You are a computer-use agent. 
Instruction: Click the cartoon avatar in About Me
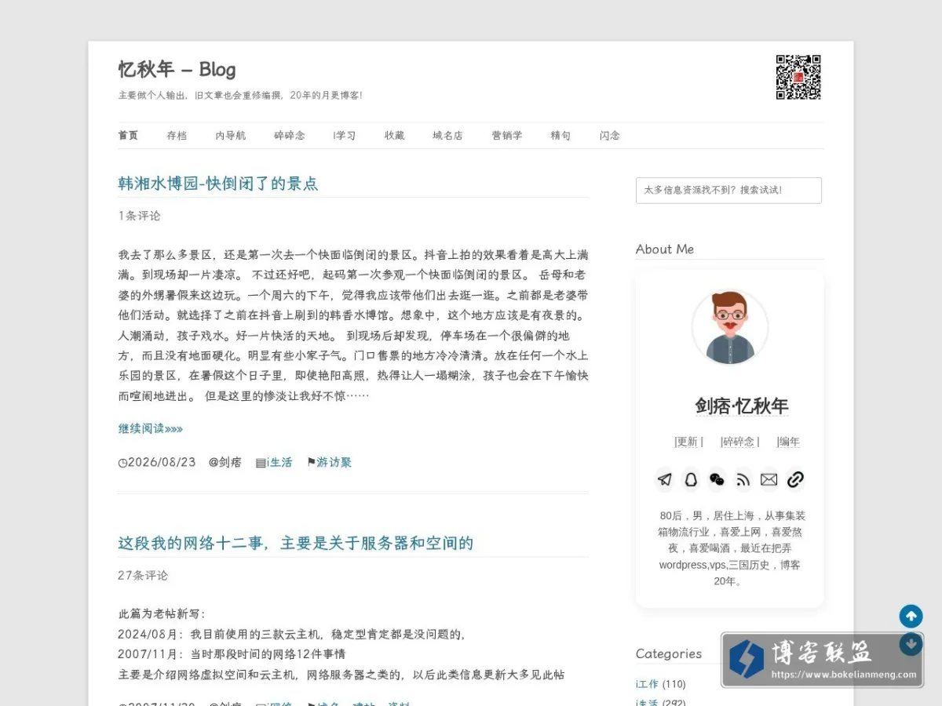(x=730, y=328)
